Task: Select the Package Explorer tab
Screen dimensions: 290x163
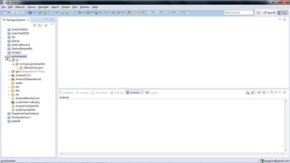Action: coord(15,20)
